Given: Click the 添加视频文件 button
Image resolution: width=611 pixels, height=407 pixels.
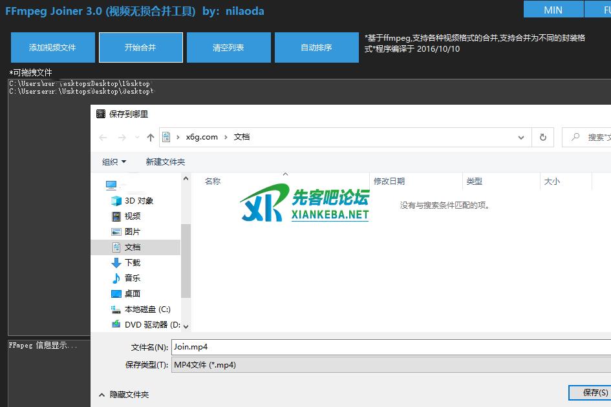Looking at the screenshot, I should (52, 48).
